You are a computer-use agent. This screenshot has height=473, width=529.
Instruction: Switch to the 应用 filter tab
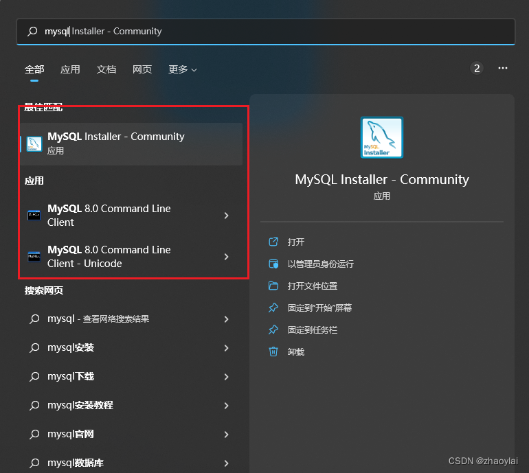tap(70, 69)
